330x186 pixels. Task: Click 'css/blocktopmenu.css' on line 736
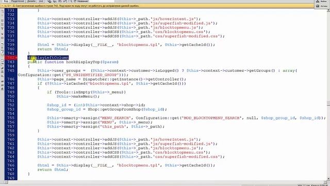179,32
